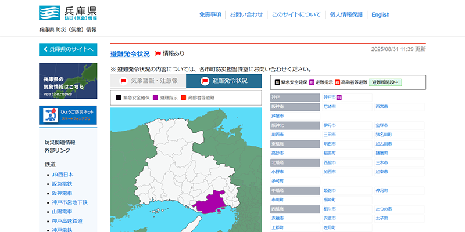Select 川西市 in the city list
465x232 pixels.
[277, 135]
